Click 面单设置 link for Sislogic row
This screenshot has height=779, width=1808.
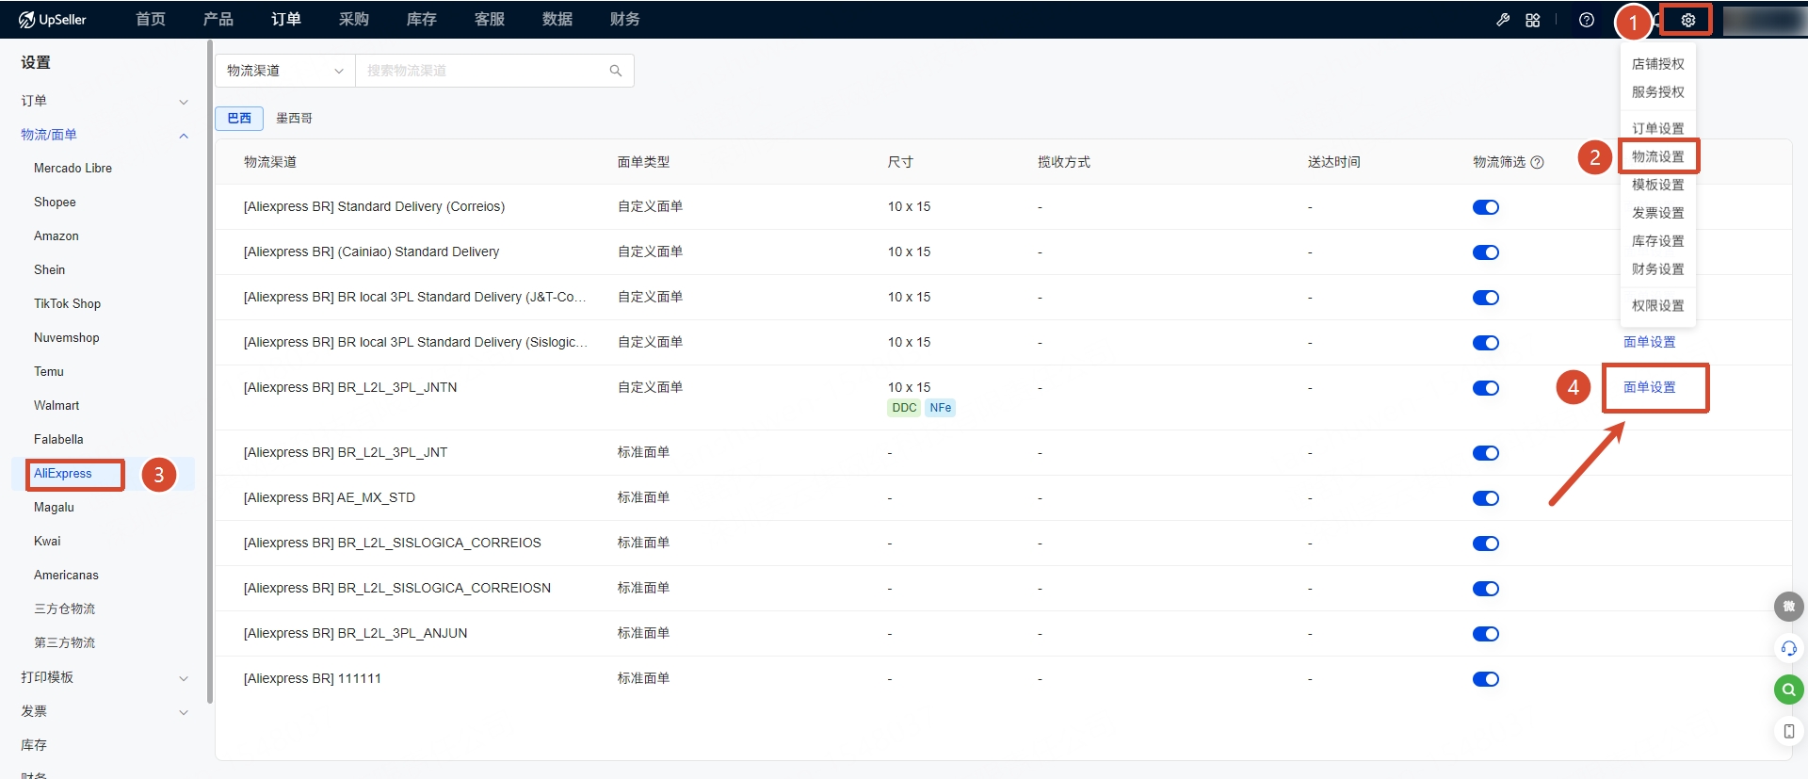click(1650, 342)
